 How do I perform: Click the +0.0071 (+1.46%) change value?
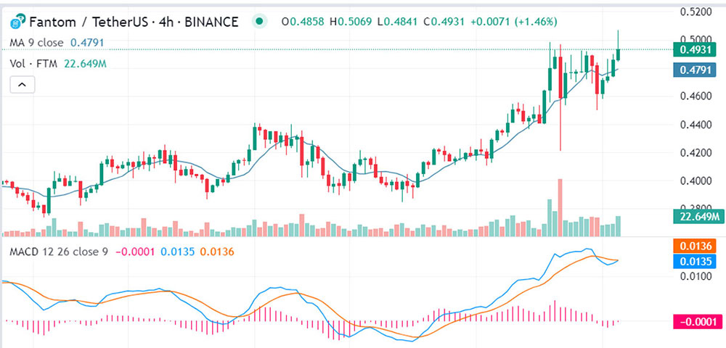514,21
